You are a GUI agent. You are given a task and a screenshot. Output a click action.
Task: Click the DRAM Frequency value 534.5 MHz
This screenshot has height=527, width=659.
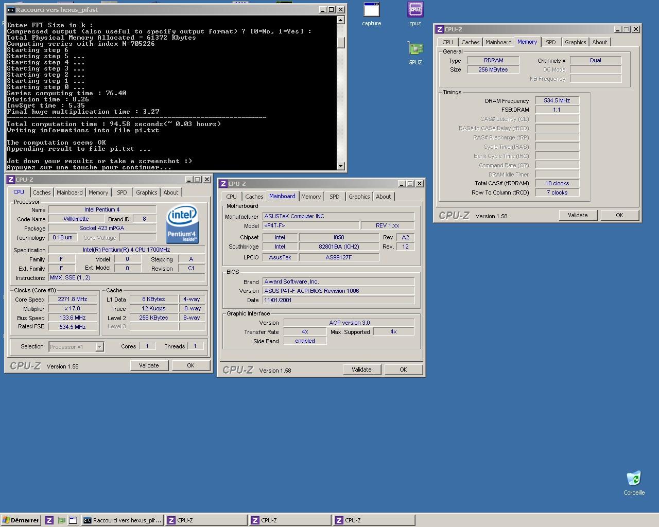coord(557,100)
